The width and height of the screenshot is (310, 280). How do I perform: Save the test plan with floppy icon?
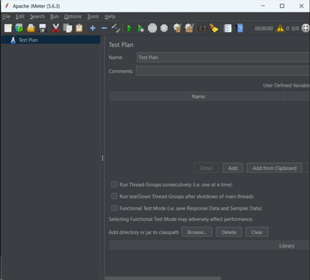point(43,28)
